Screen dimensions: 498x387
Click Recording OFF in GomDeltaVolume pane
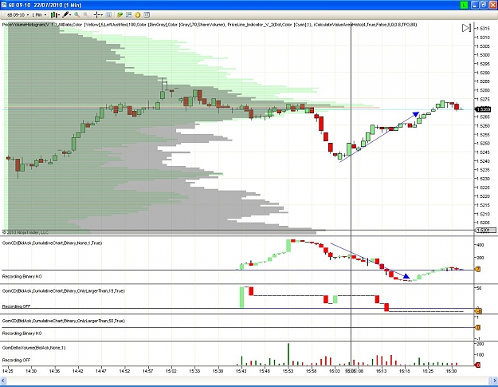(16, 361)
